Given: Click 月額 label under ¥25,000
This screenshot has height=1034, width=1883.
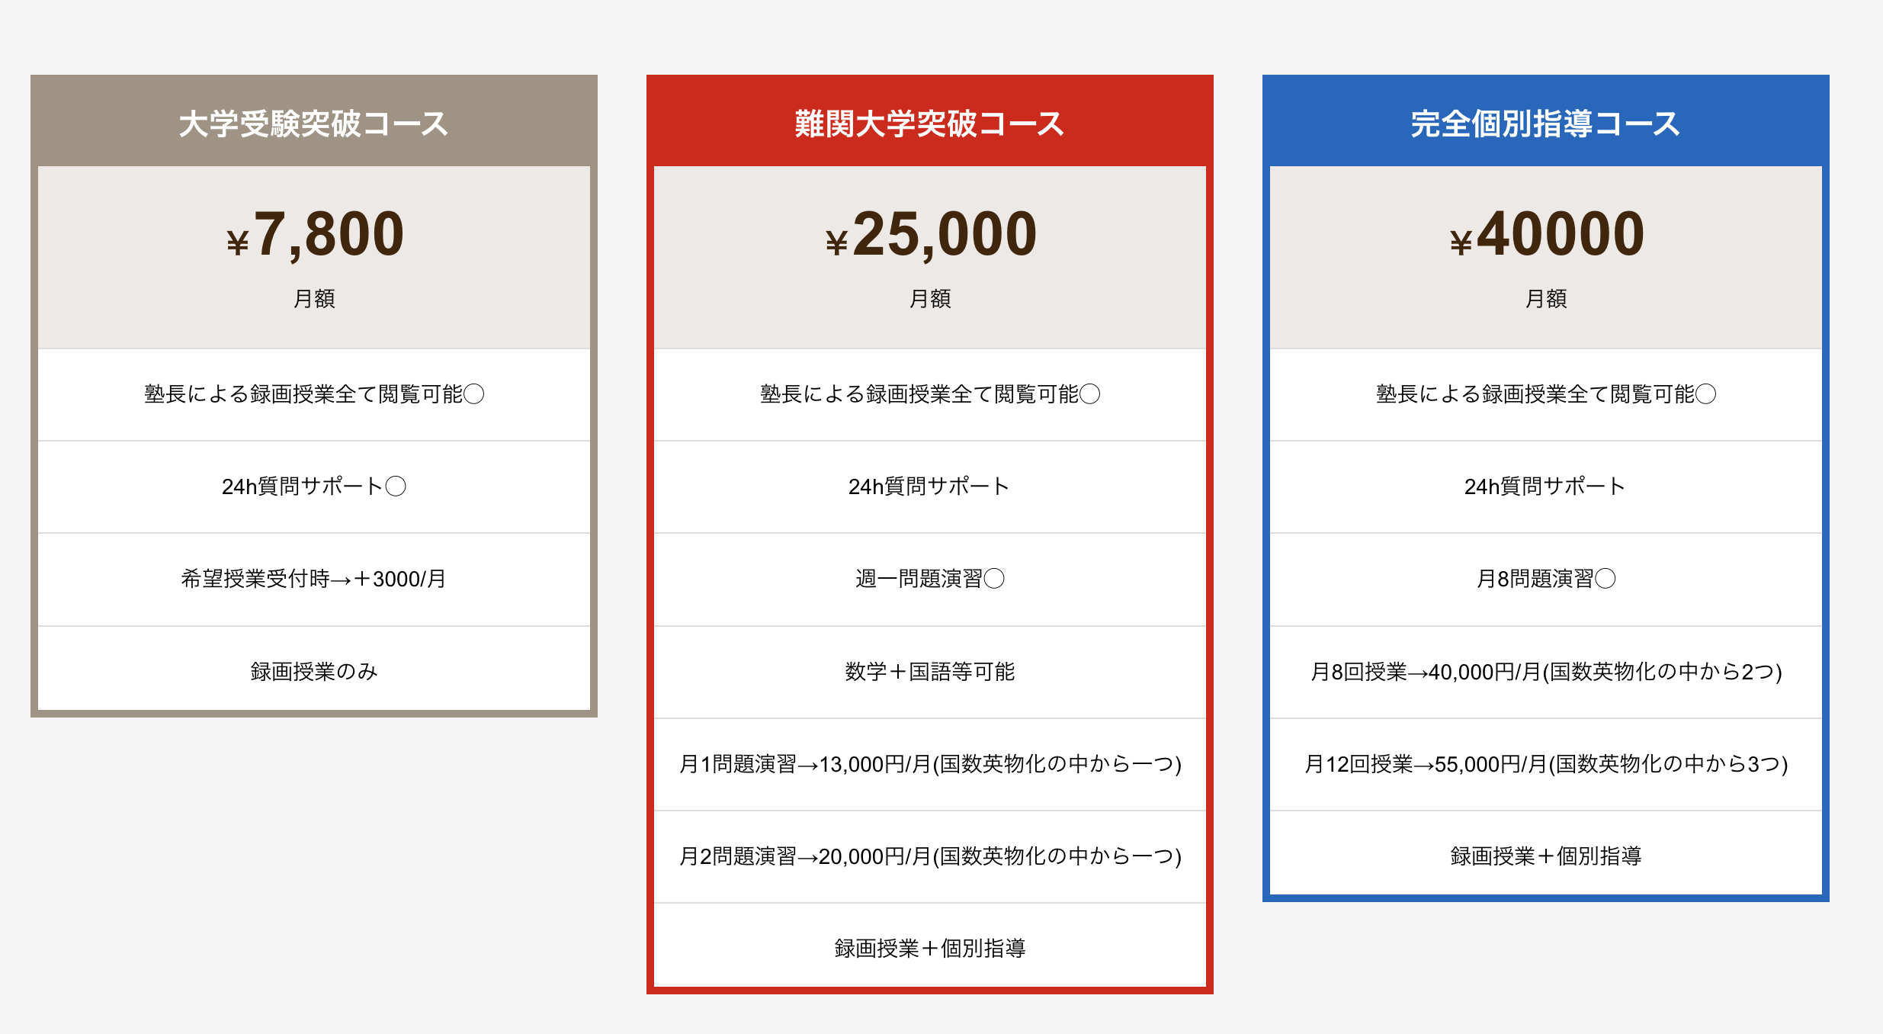Looking at the screenshot, I should pyautogui.click(x=929, y=298).
